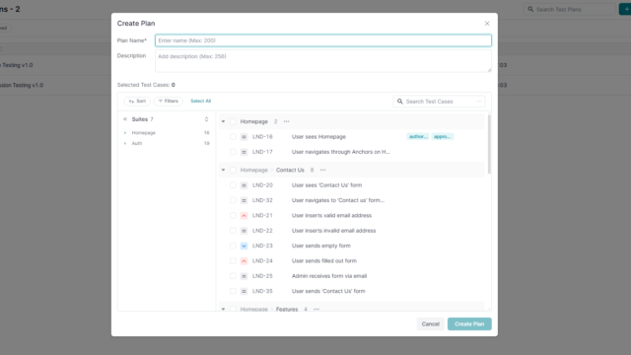Collapse the Homepage group with 2 cases
Viewport: 631px width, 355px height.
tap(224, 121)
